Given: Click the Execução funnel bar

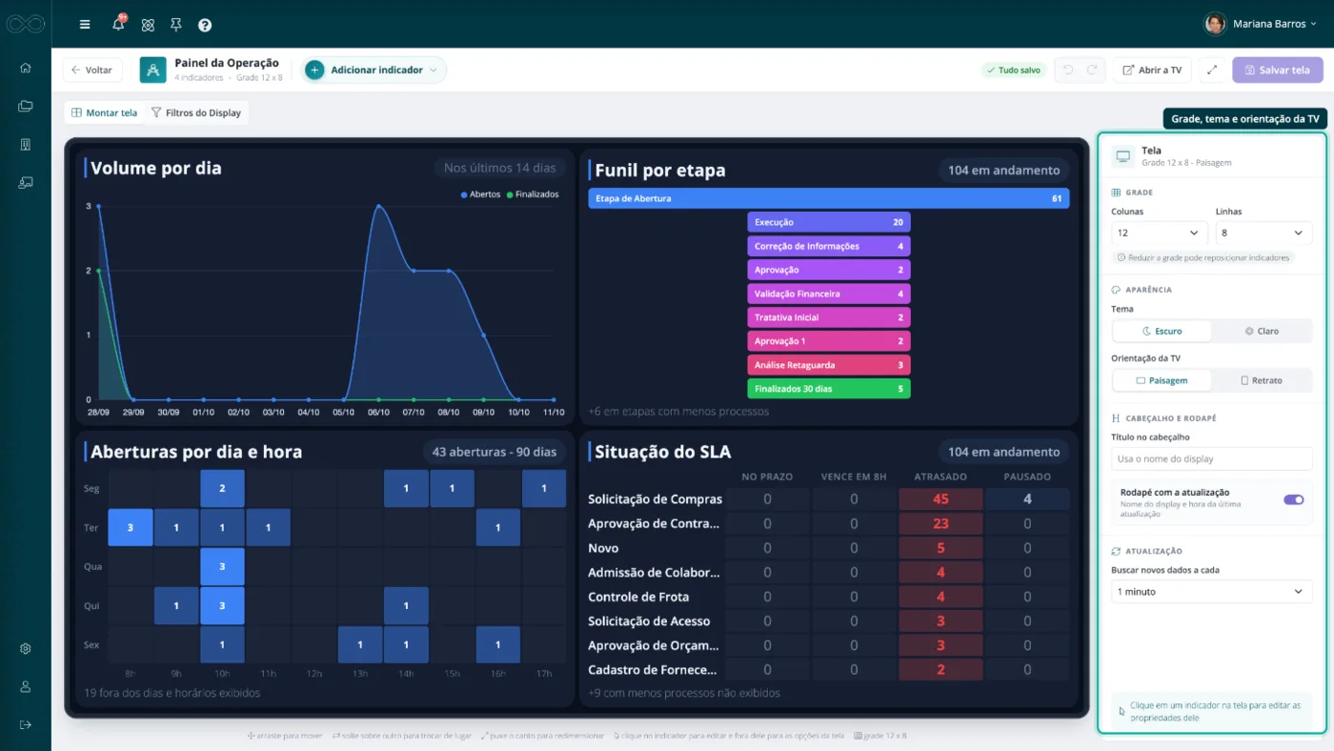Looking at the screenshot, I should click(828, 222).
